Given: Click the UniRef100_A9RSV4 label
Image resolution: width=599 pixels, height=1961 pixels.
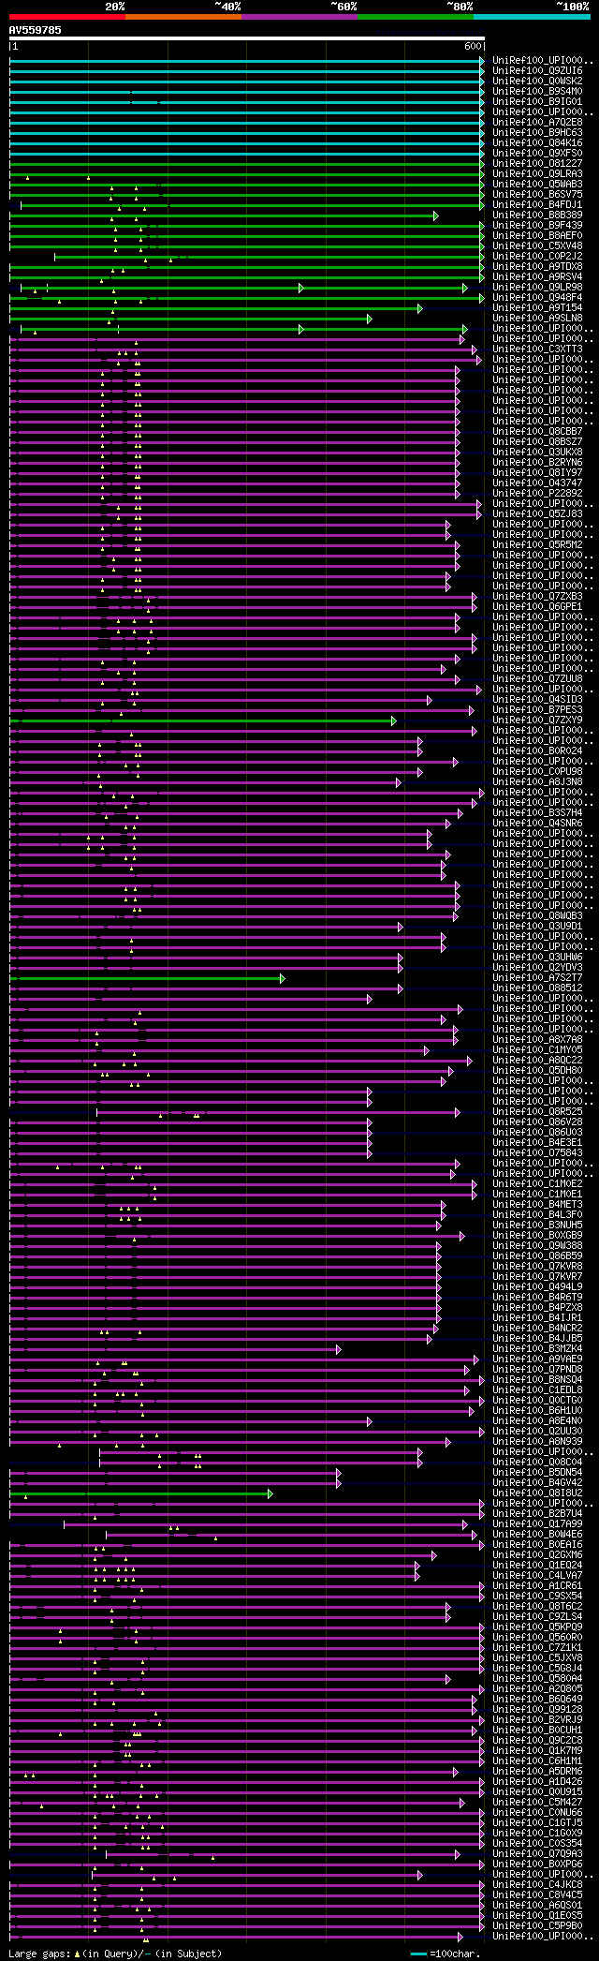Looking at the screenshot, I should 537,277.
